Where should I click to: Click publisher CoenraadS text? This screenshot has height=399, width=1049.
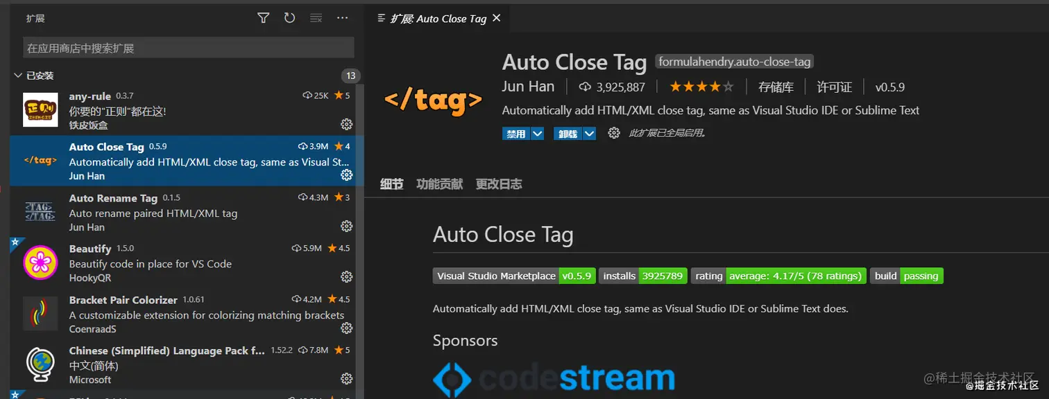pyautogui.click(x=93, y=329)
